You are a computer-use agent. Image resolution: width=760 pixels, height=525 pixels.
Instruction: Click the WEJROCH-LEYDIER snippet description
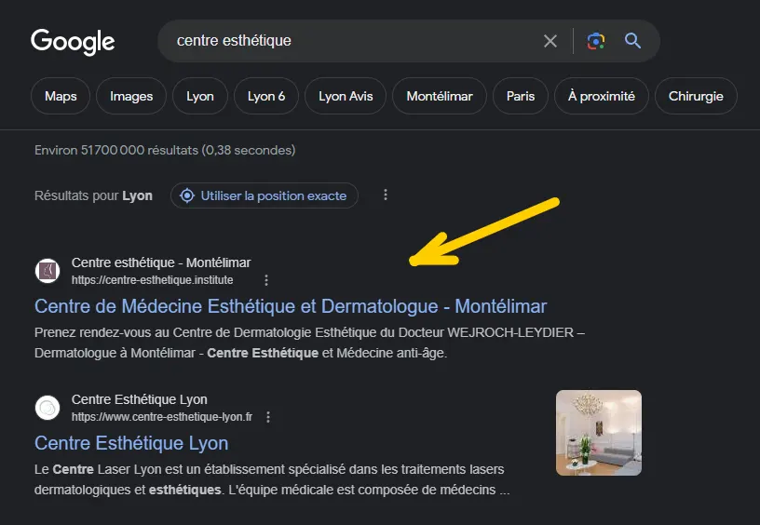(x=309, y=343)
